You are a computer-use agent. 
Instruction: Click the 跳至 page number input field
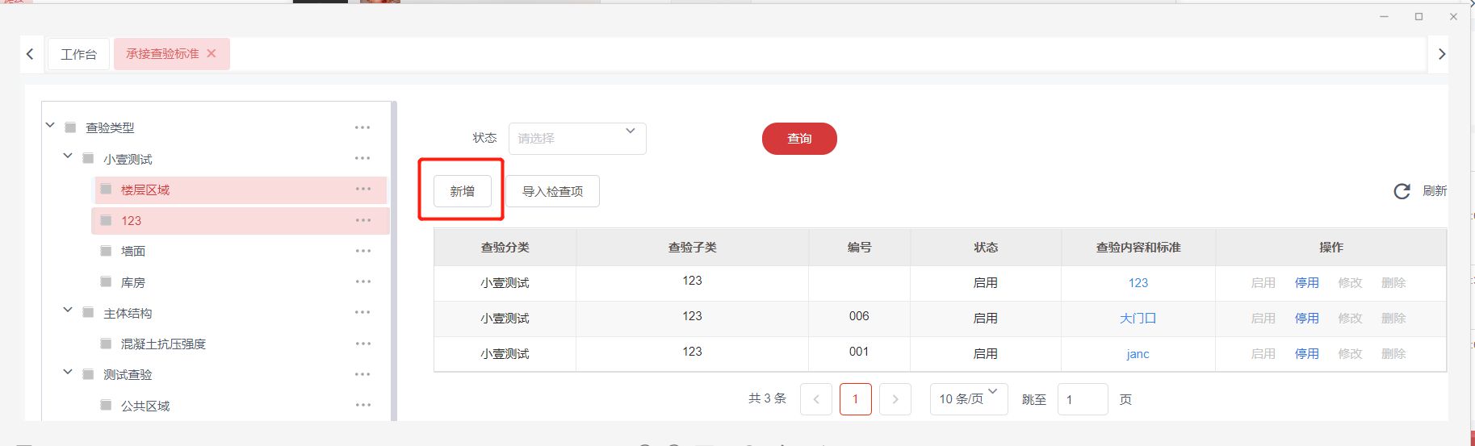1082,399
